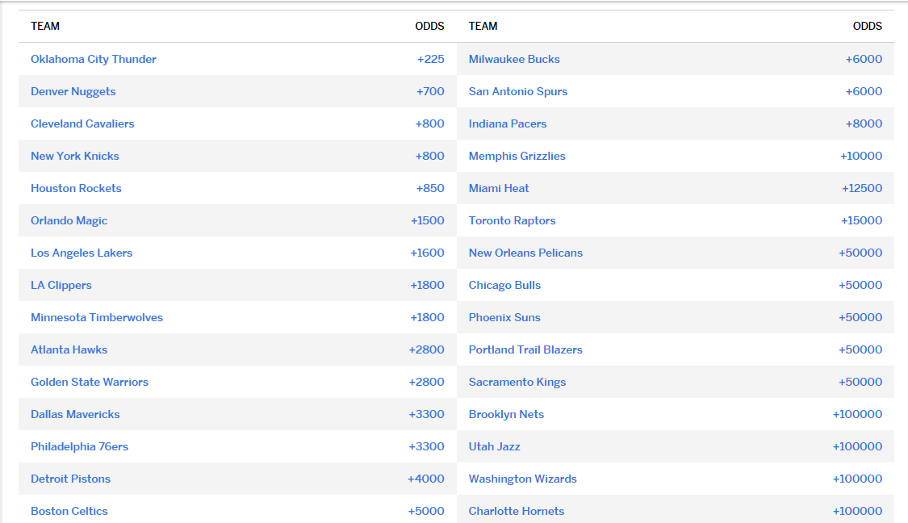The height and width of the screenshot is (523, 908).
Task: Open the Boston Celtics team link
Action: [x=69, y=511]
